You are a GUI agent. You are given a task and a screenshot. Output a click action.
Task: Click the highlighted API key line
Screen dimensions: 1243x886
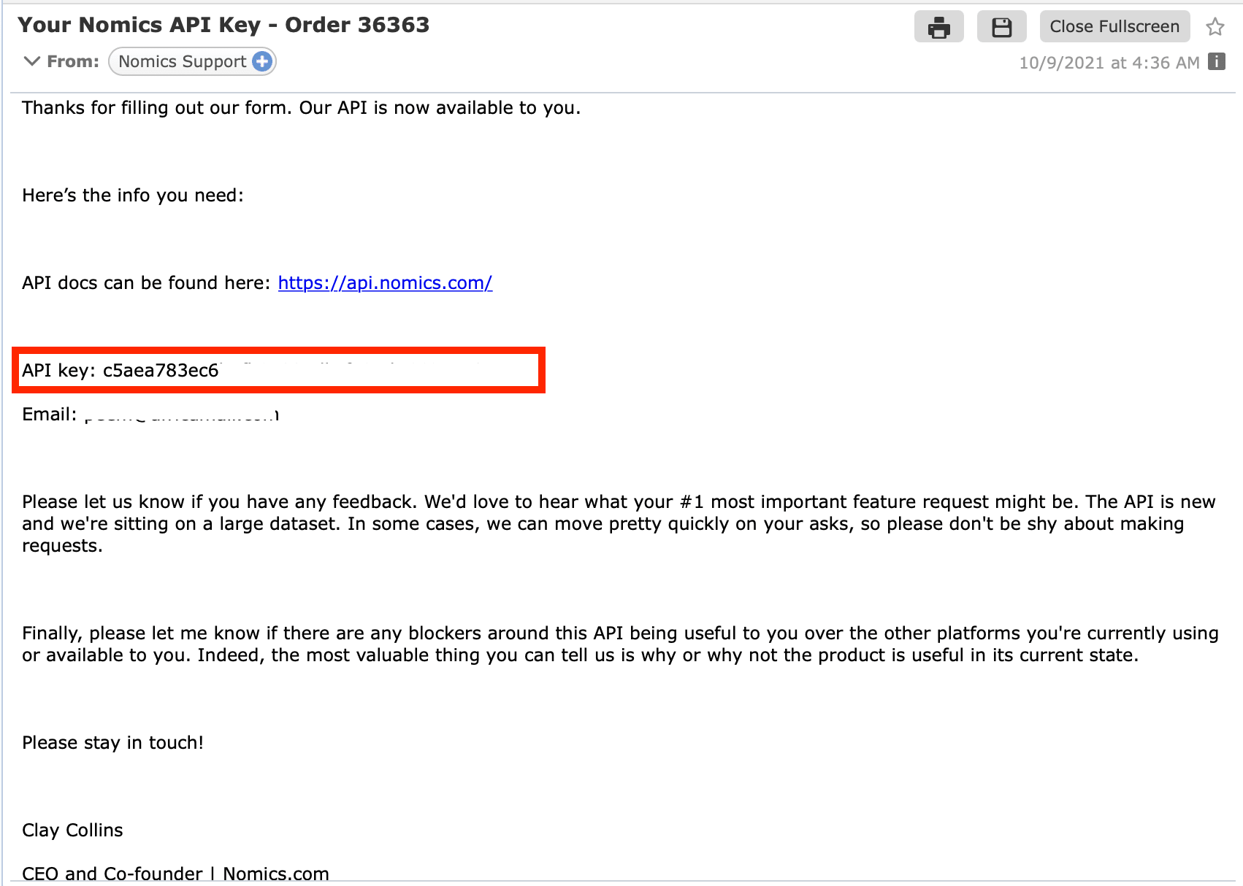(279, 371)
